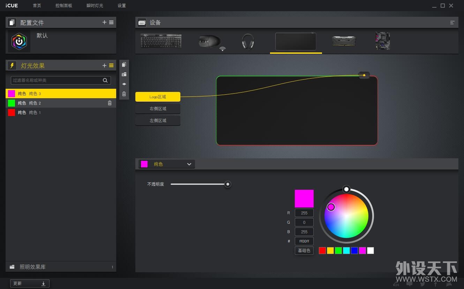Image resolution: width=464 pixels, height=289 pixels.
Task: Click the trash icon in side toolbar
Action: 124,94
